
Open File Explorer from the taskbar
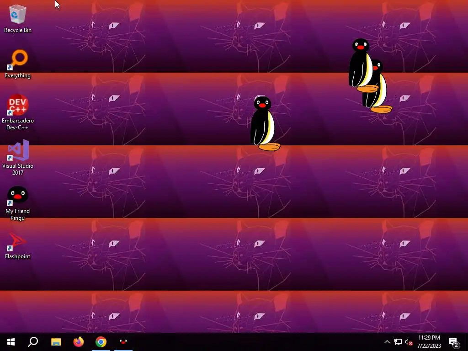coord(56,342)
